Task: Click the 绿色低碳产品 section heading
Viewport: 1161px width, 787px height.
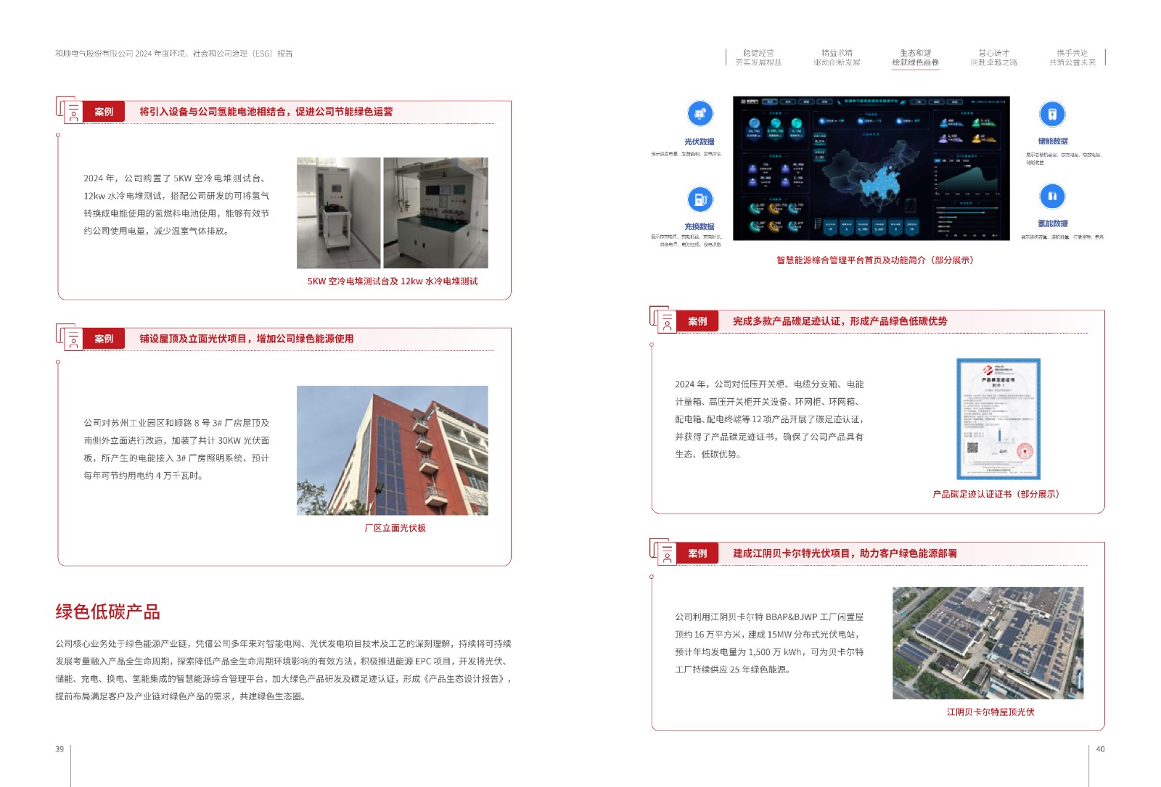Action: 107,611
